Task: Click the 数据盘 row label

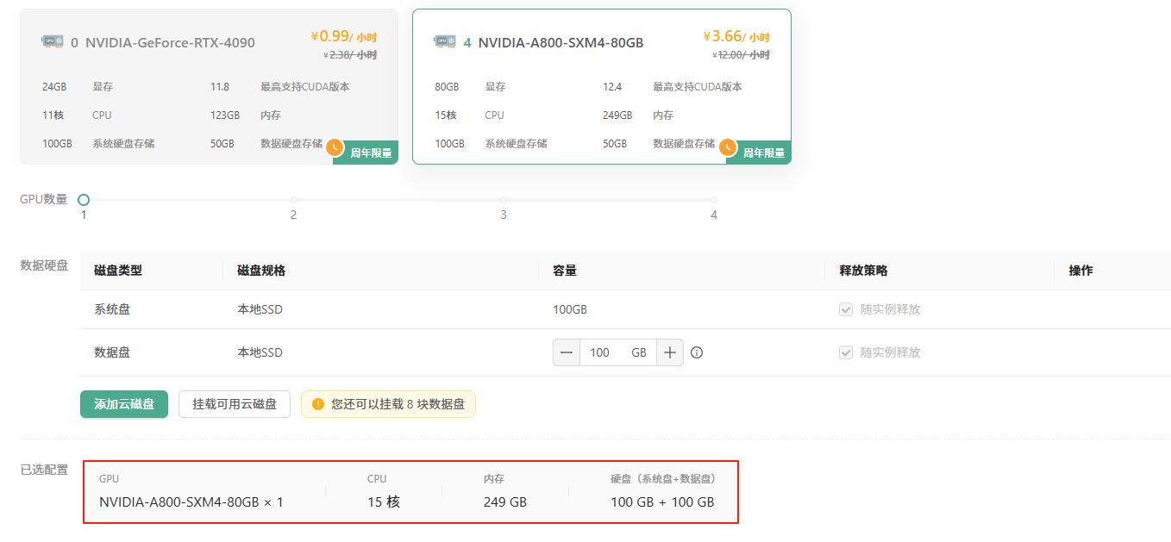Action: click(x=112, y=352)
